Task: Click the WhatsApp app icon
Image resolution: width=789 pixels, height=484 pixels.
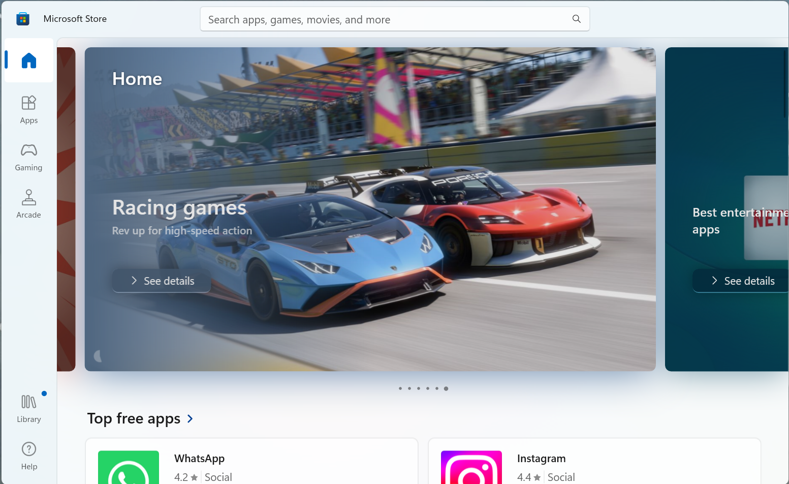Action: [x=129, y=468]
